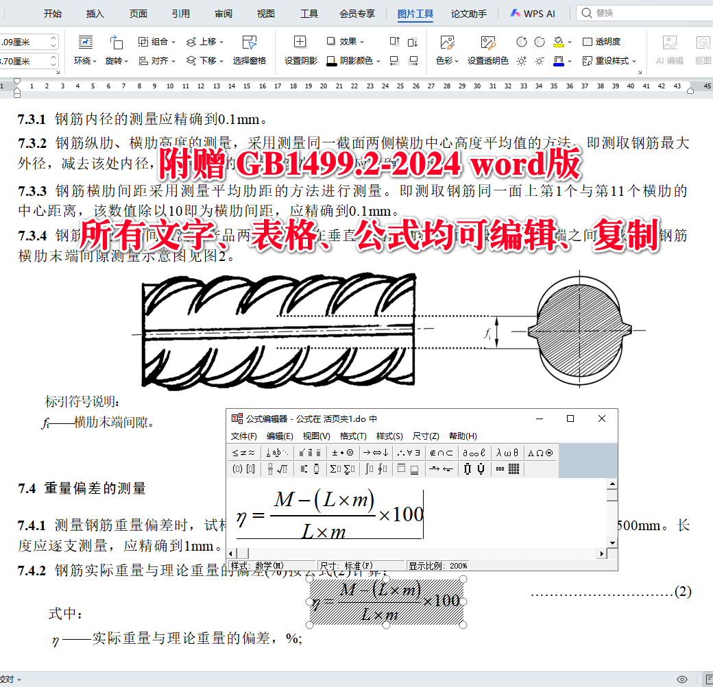713x687 pixels.
Task: Open 尺寸(Z) menu in formula editor
Action: click(x=426, y=436)
